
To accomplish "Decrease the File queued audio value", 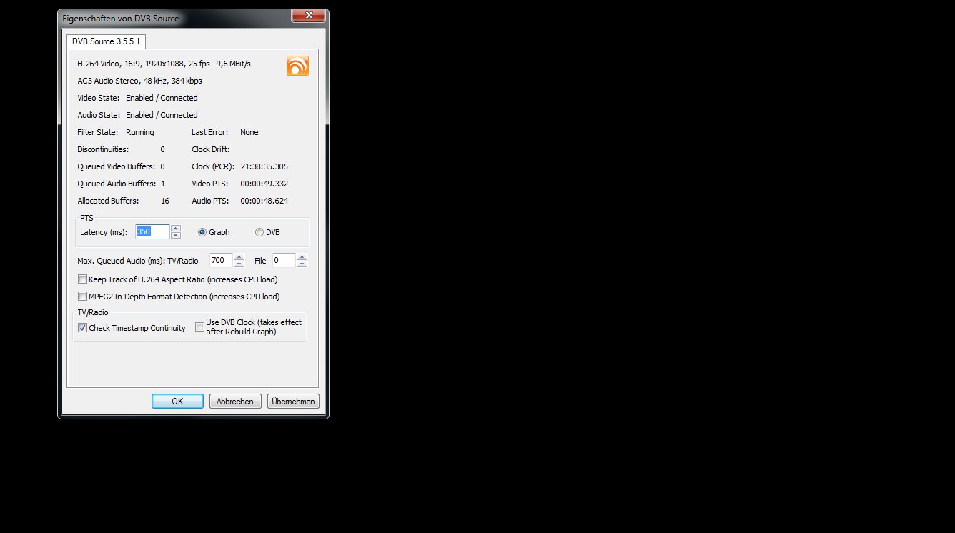I will click(302, 264).
